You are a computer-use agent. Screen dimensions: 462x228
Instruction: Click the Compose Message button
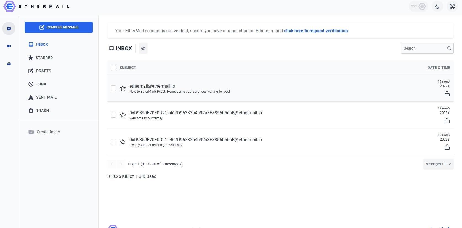click(x=59, y=27)
